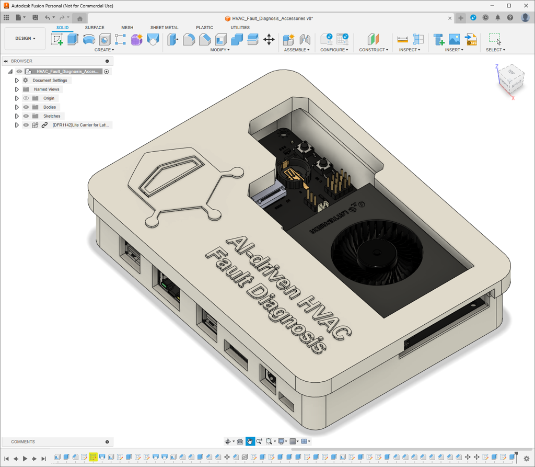The height and width of the screenshot is (467, 535).
Task: Show the hidden Origin folder
Action: pos(26,98)
